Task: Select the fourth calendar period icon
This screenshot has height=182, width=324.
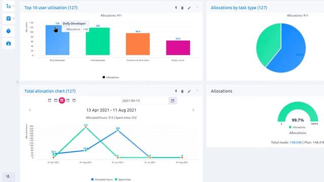Action: point(68,100)
